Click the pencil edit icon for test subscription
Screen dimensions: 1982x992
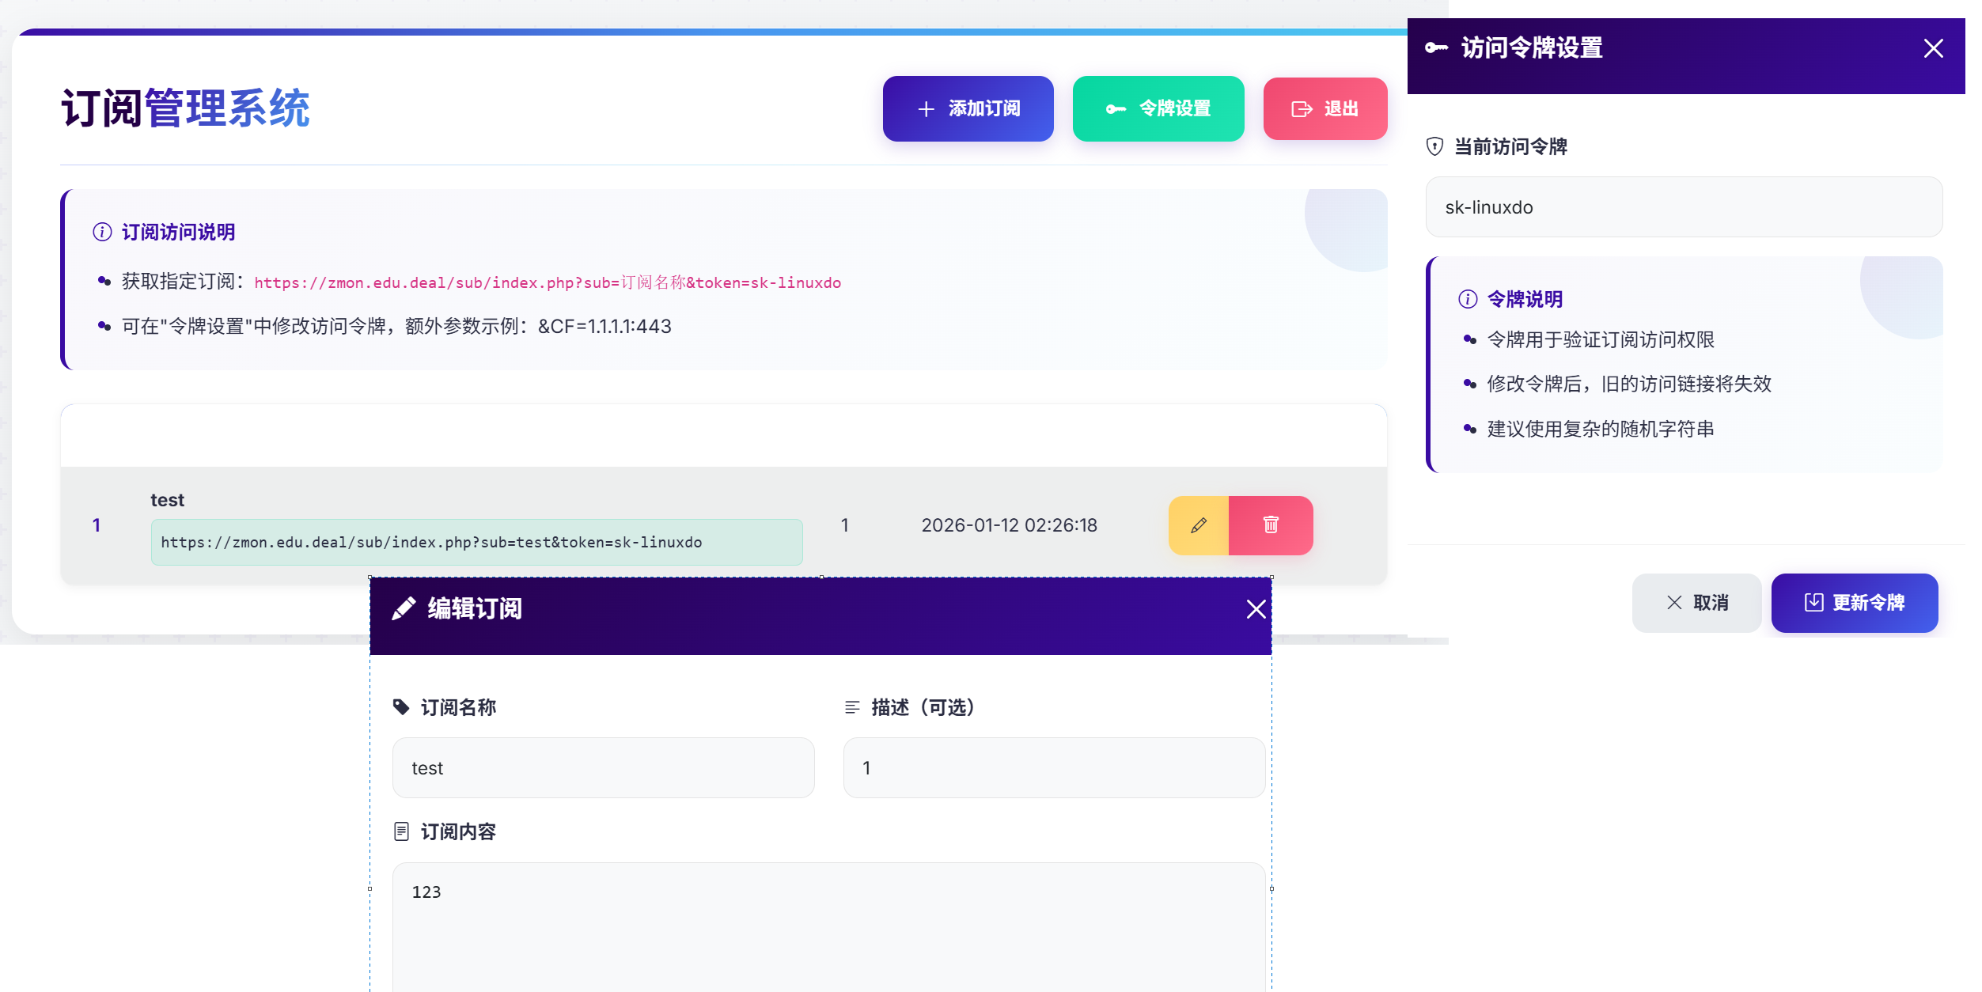click(1198, 525)
